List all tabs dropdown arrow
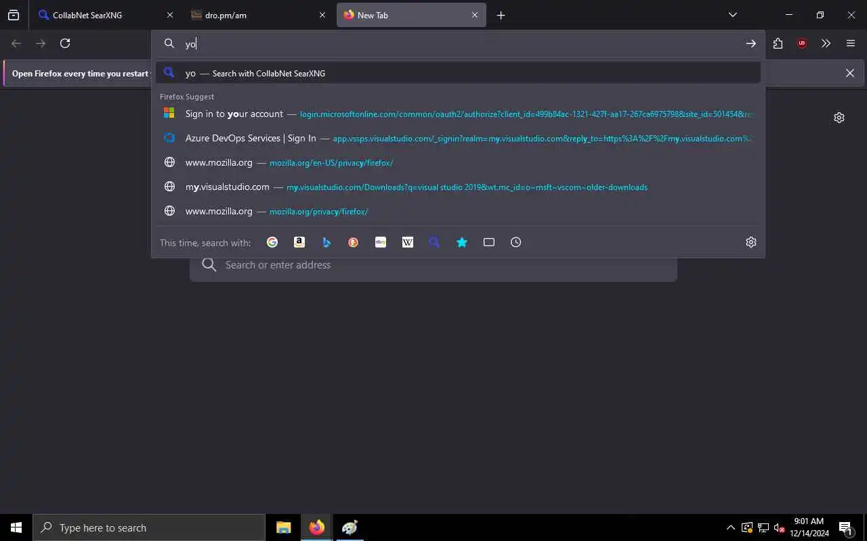This screenshot has width=867, height=541. (x=732, y=15)
